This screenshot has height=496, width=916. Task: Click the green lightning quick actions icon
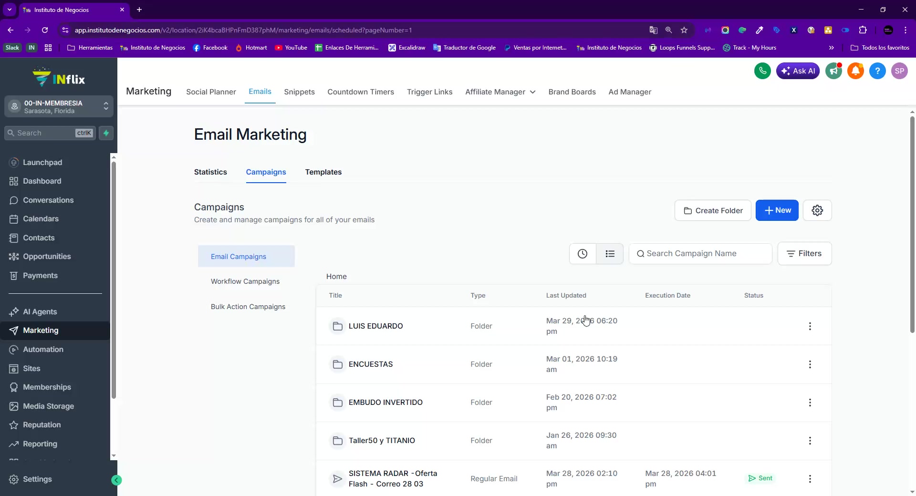(106, 133)
